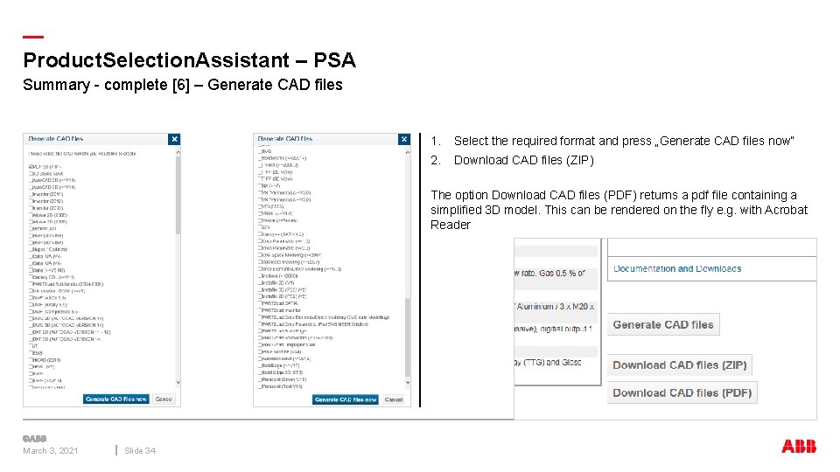The height and width of the screenshot is (472, 840).
Task: Click the grey Generate CAD files button
Action: pyautogui.click(x=663, y=325)
